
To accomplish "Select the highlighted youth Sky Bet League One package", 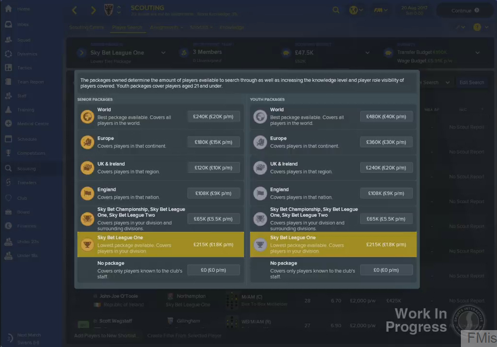I will [x=333, y=244].
